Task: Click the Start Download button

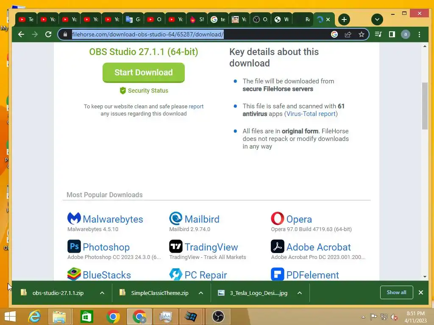Action: click(144, 72)
